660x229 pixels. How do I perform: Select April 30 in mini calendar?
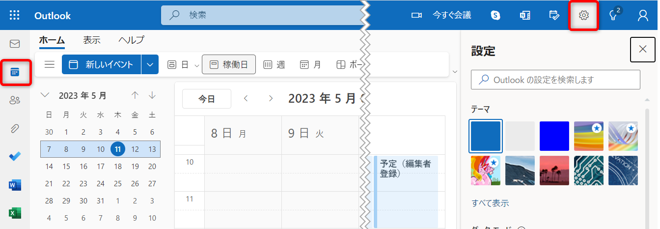tap(49, 132)
